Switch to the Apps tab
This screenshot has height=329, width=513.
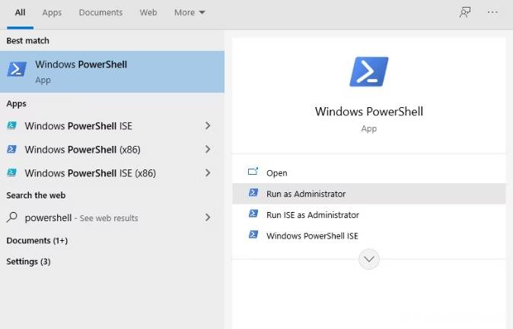click(x=52, y=13)
